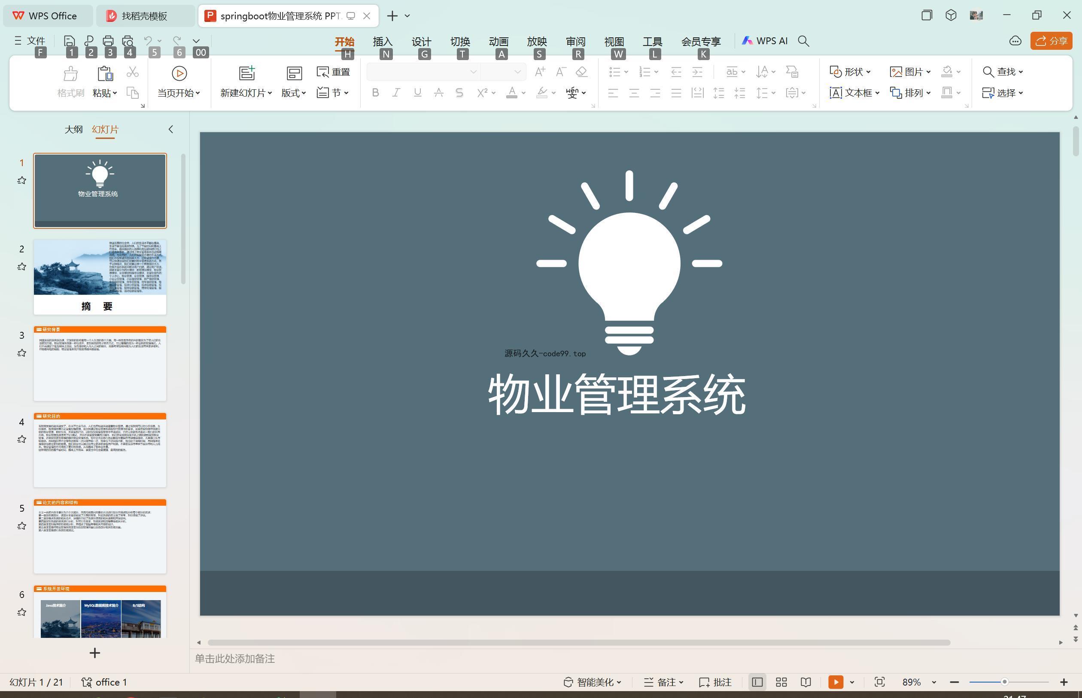The height and width of the screenshot is (698, 1082).
Task: Click the Save icon in quick access toolbar
Action: tap(70, 41)
